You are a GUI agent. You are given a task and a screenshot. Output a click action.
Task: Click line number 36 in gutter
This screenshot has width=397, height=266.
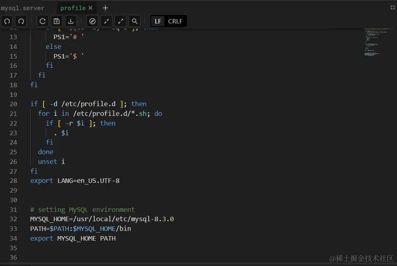pos(13,258)
